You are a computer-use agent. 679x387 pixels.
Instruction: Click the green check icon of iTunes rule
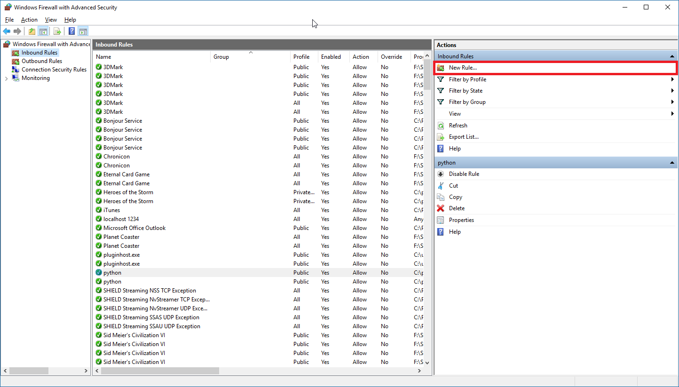tap(99, 210)
